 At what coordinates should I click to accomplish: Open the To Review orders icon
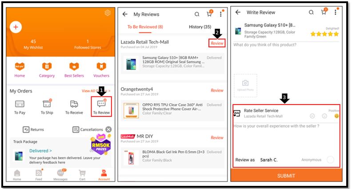click(101, 104)
